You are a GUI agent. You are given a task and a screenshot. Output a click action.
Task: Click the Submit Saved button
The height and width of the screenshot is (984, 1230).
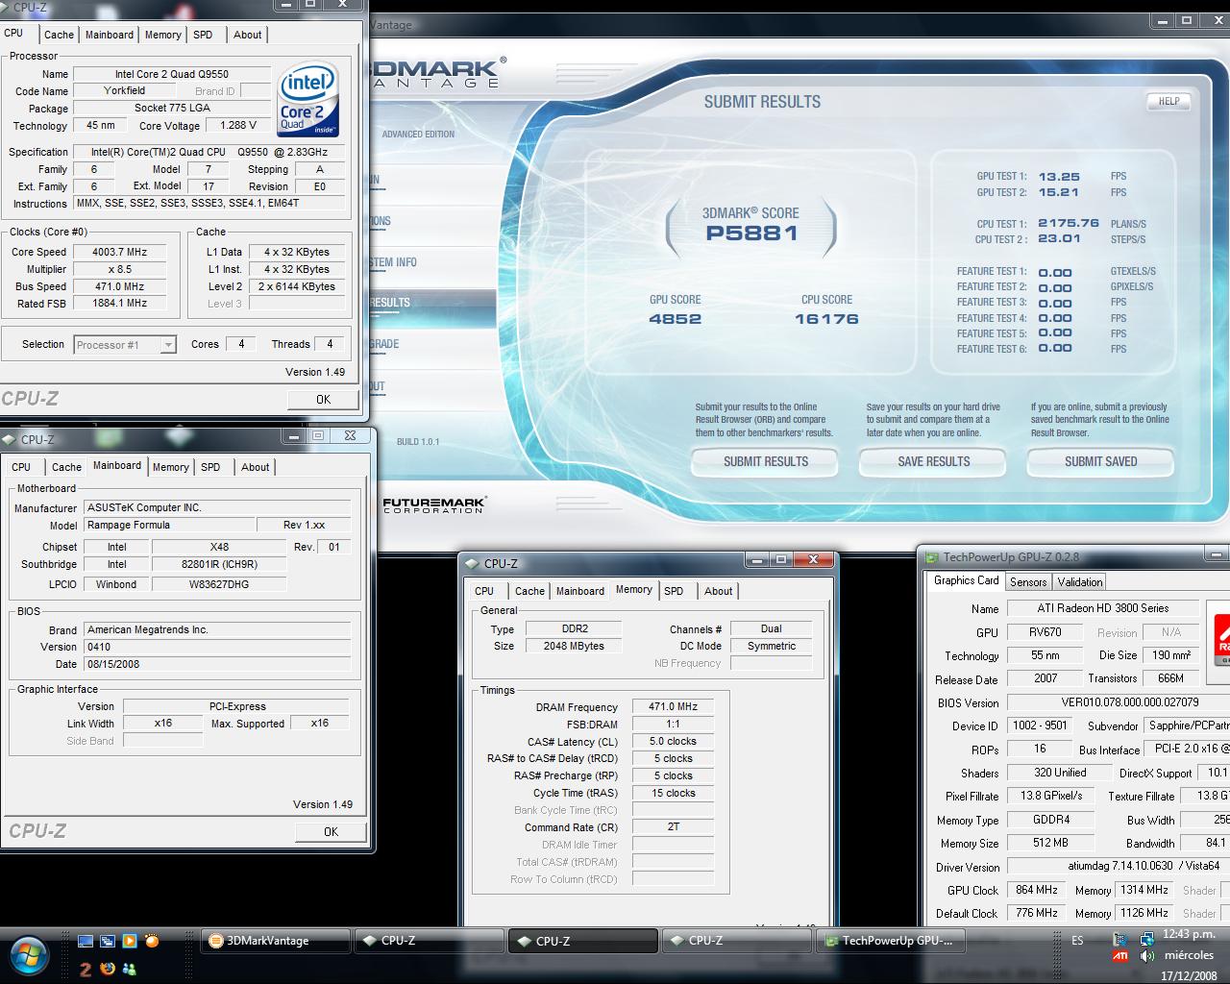coord(1100,462)
